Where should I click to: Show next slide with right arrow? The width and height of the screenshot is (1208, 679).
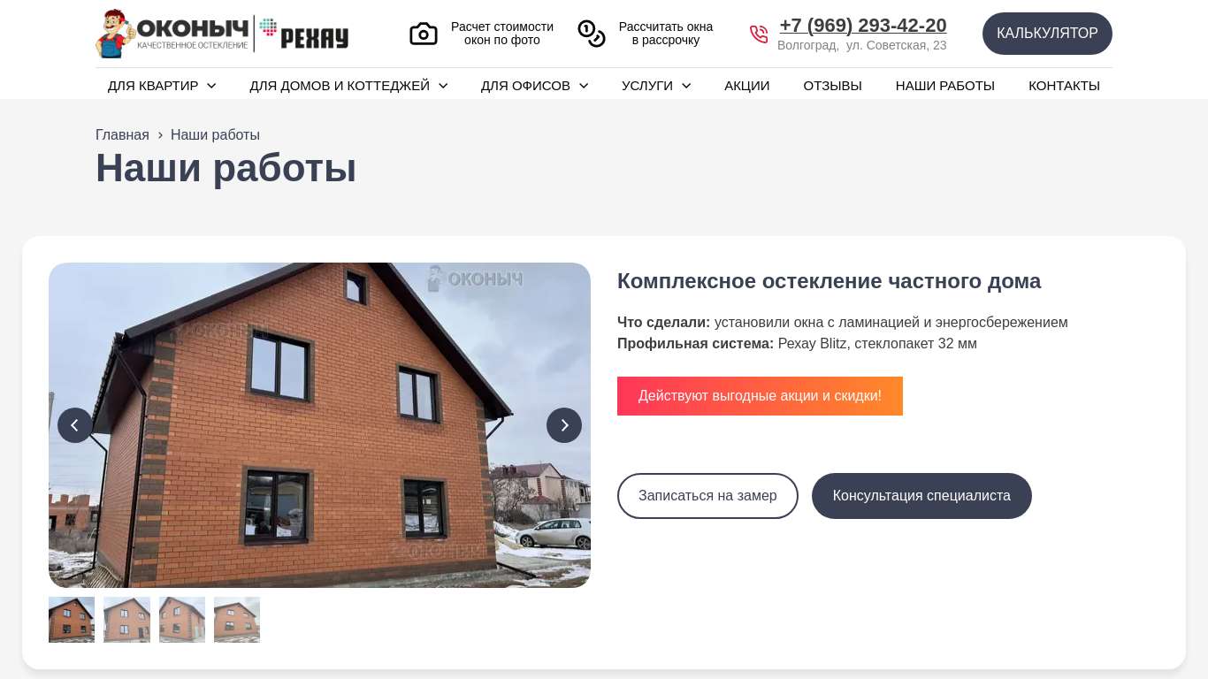(x=564, y=425)
